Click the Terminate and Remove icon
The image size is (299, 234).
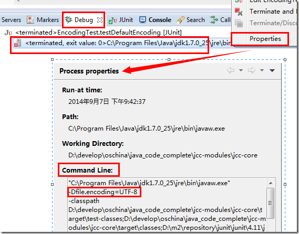(x=239, y=12)
